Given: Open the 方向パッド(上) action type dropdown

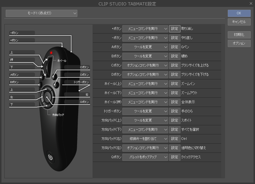Looking at the screenshot, I should click(x=145, y=120).
